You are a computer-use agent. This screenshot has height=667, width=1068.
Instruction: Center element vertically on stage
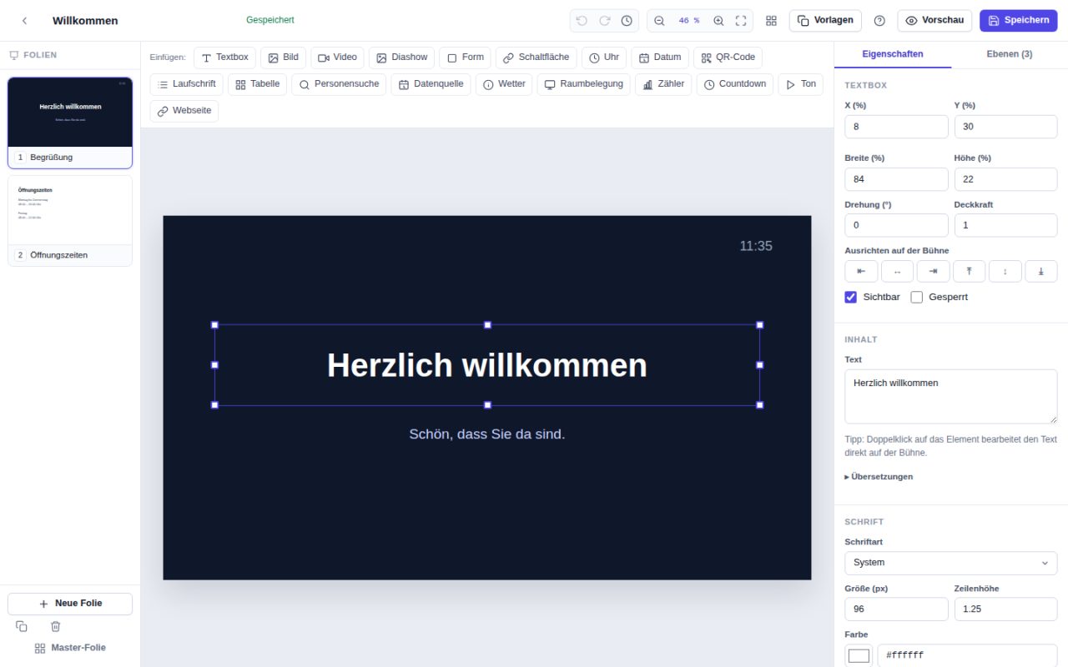(x=1005, y=271)
